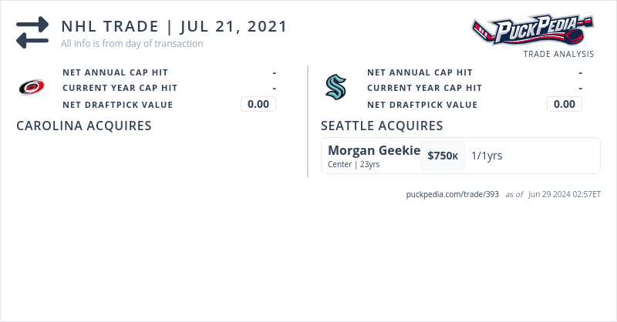Click the day of transaction info subtitle
Viewport: 617px width, 322px height.
click(x=132, y=44)
